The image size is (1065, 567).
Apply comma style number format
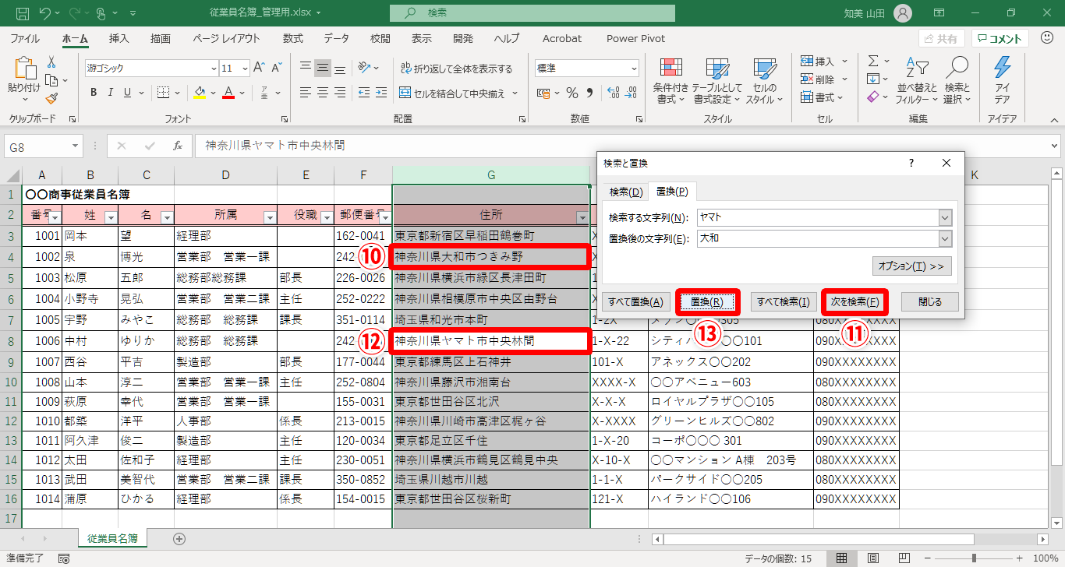coord(590,93)
